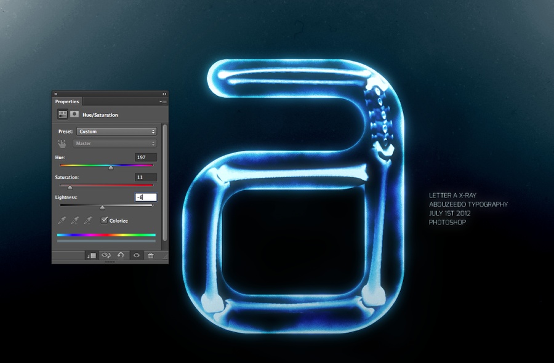Click the "JULY 1ST 2012" caption text
This screenshot has height=363, width=554.
(450, 213)
